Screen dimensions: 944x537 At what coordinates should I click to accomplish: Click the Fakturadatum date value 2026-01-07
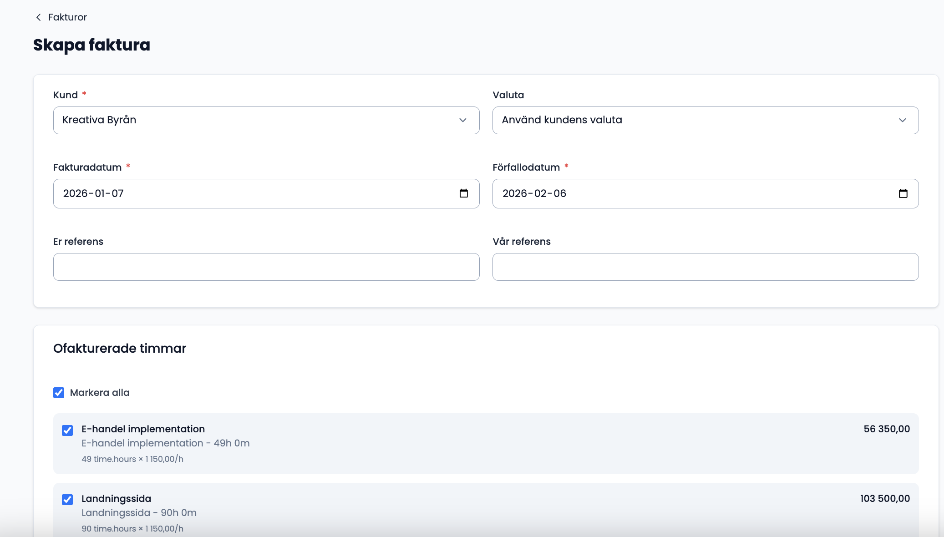coord(93,193)
